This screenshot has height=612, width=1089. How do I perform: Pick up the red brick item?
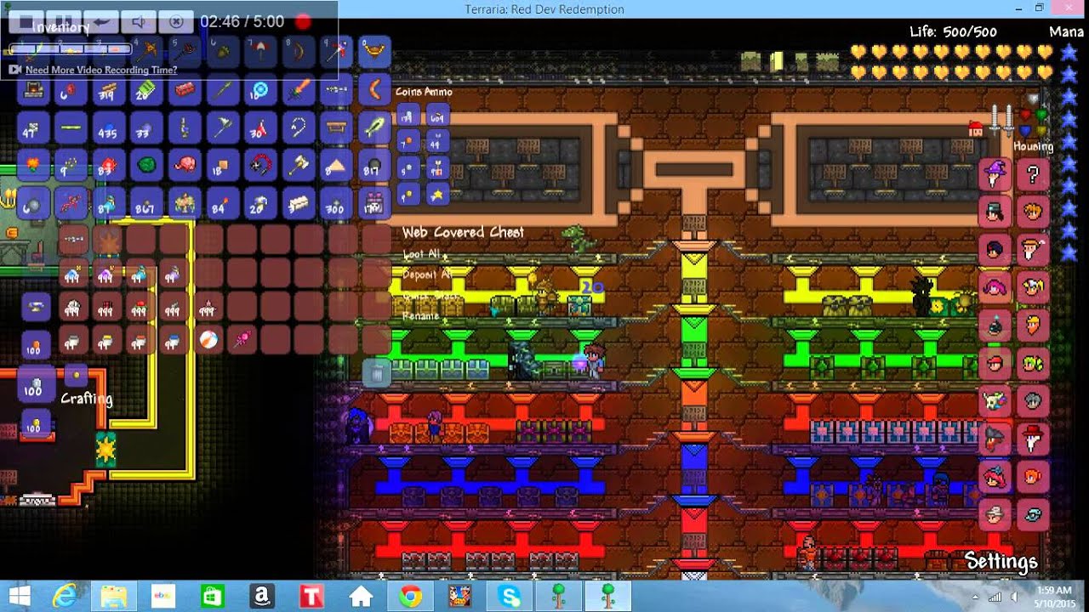[185, 90]
